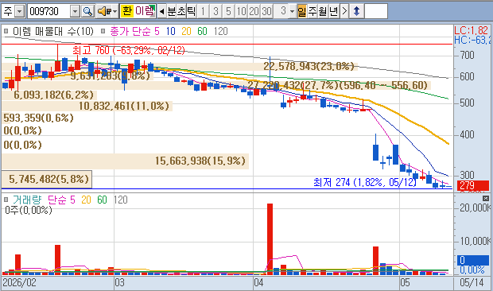Image resolution: width=493 pixels, height=291 pixels.
Task: Click the custom interval field showing 3
Action: (281, 11)
